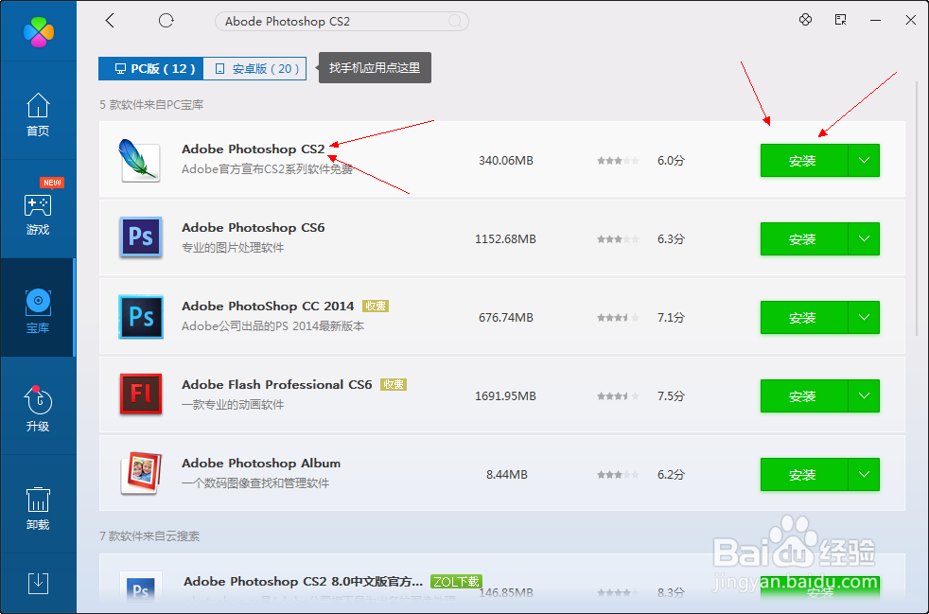
Task: Click the Adobe Photoshop CS6 Ps icon
Action: click(141, 237)
